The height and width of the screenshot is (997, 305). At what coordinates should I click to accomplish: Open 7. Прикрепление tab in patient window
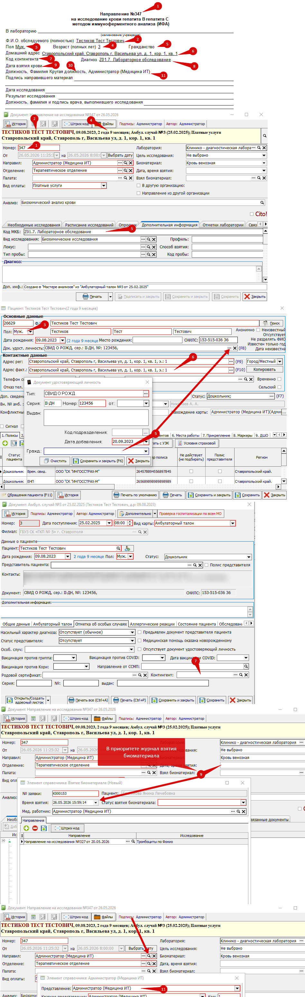point(217,435)
